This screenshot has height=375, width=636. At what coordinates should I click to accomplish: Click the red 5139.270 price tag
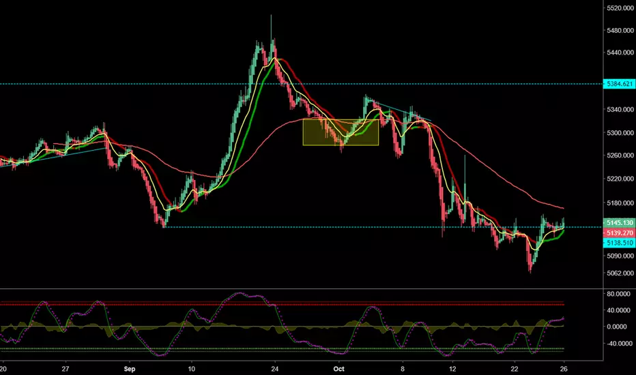pos(619,232)
